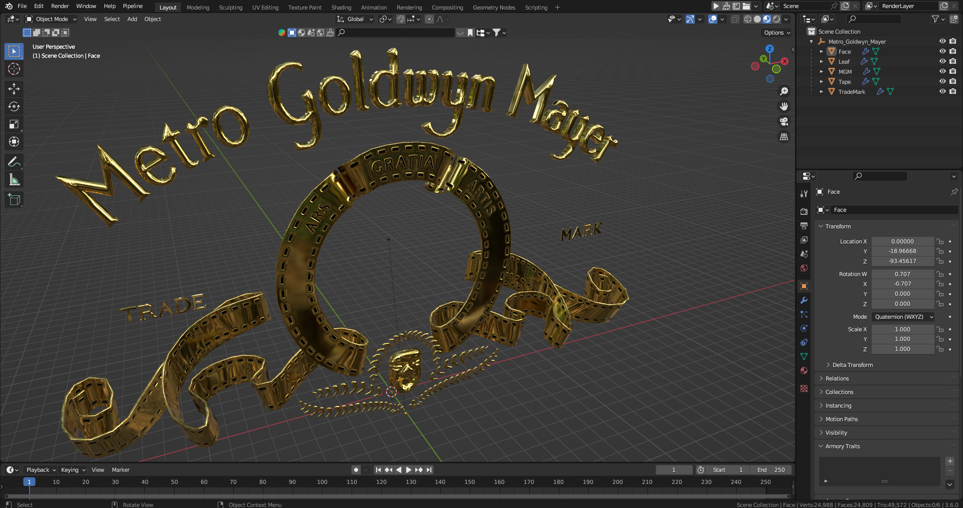963x508 pixels.
Task: Expand the Motion Paths panel
Action: (887, 419)
